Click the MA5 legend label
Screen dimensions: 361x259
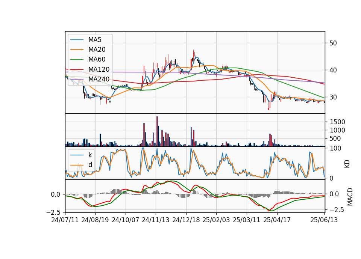click(95, 40)
